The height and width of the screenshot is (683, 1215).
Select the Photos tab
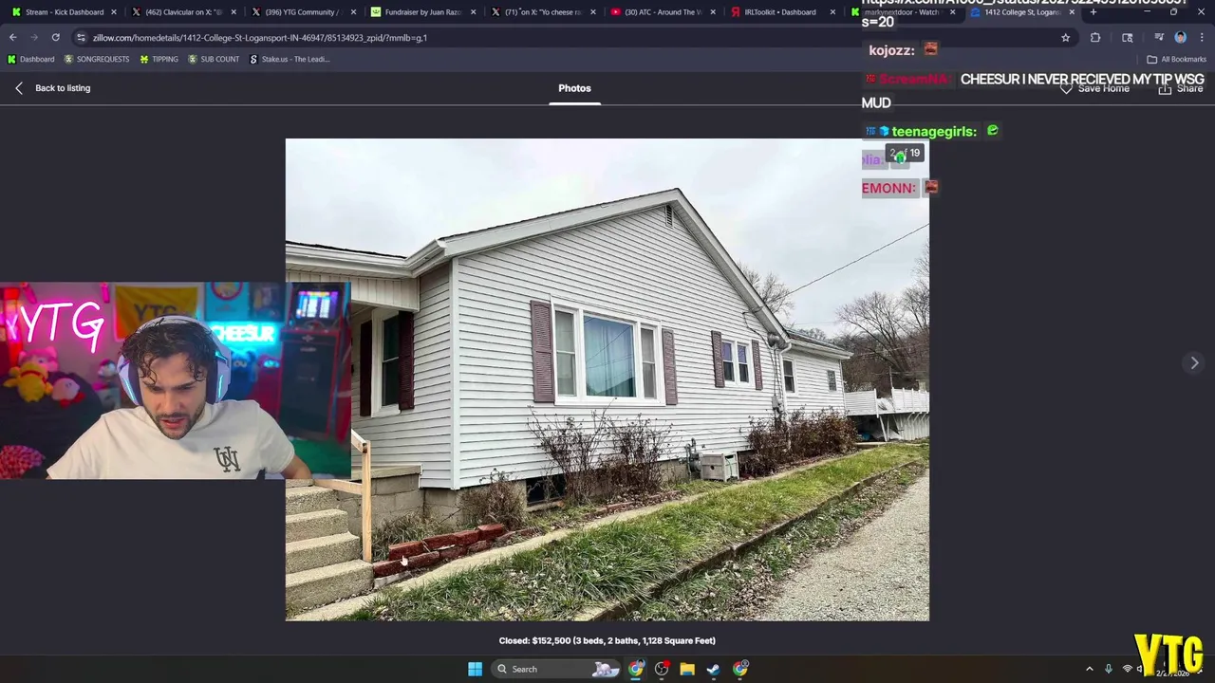(x=574, y=88)
